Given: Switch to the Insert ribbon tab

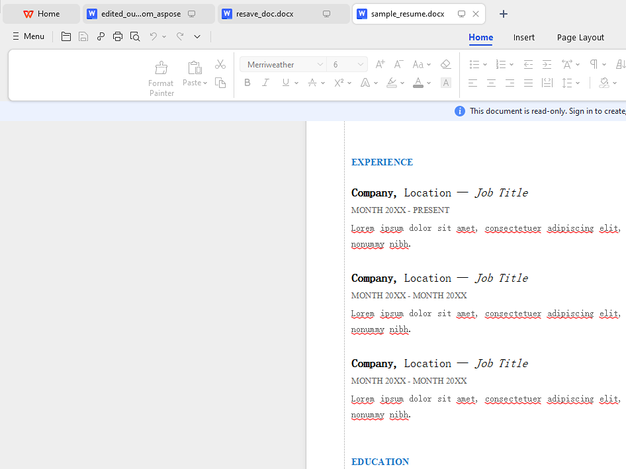Looking at the screenshot, I should point(524,38).
